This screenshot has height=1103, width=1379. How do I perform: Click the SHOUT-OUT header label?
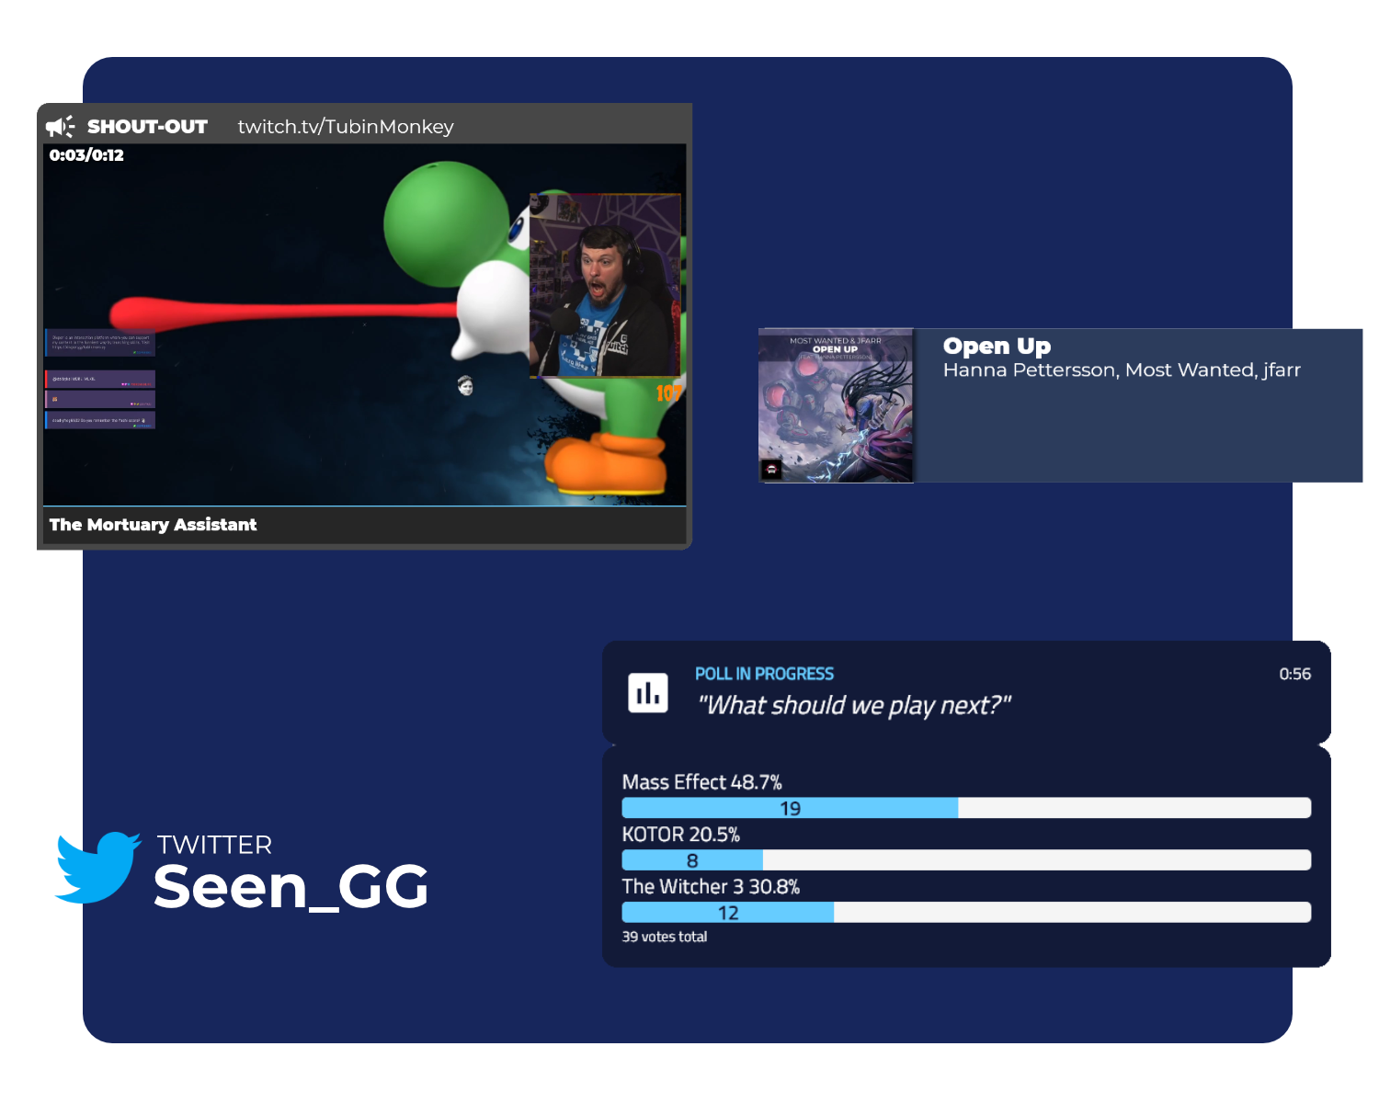[x=147, y=127]
